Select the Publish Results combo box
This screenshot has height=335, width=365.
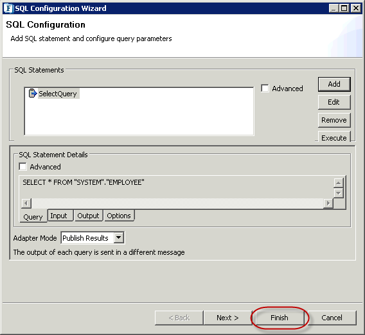(93, 237)
